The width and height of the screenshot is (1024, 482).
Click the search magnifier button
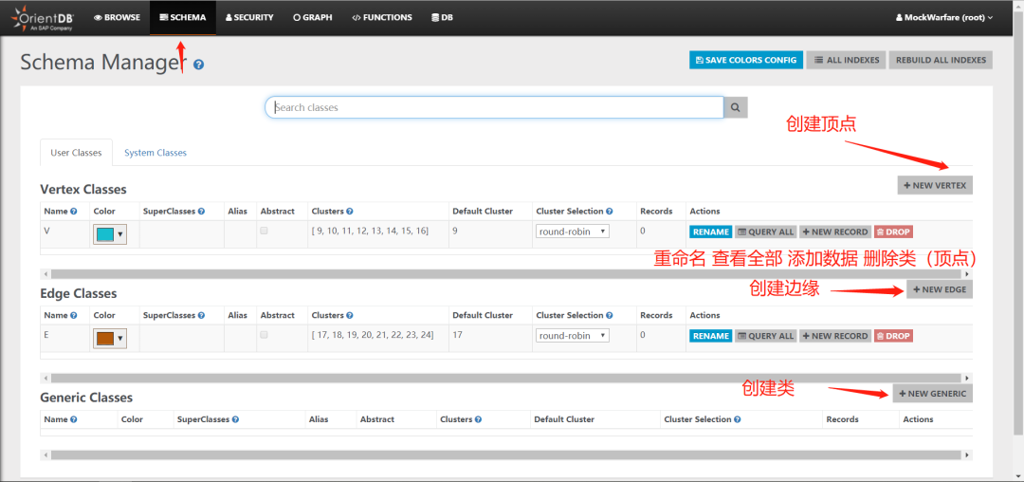click(736, 107)
